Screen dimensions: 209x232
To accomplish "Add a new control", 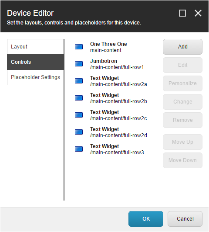I will tap(182, 47).
